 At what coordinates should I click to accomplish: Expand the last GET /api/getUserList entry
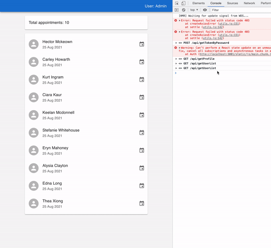pyautogui.click(x=176, y=68)
